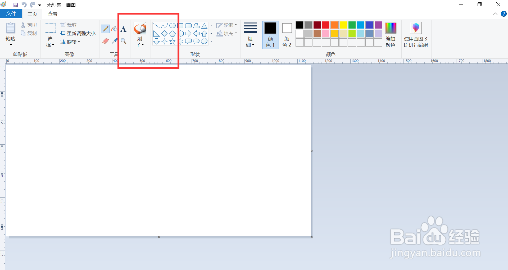Choose the Curve shape

(164, 26)
